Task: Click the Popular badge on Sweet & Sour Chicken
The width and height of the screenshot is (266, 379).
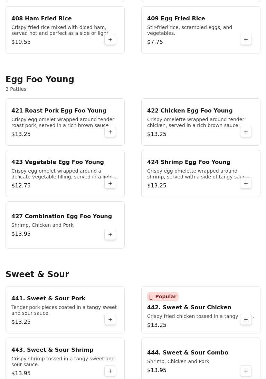Action: (x=163, y=297)
